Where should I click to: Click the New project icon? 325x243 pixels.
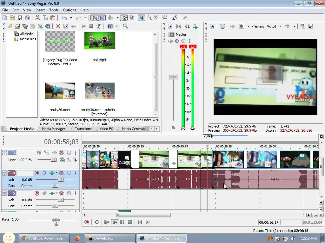[x=4, y=18]
